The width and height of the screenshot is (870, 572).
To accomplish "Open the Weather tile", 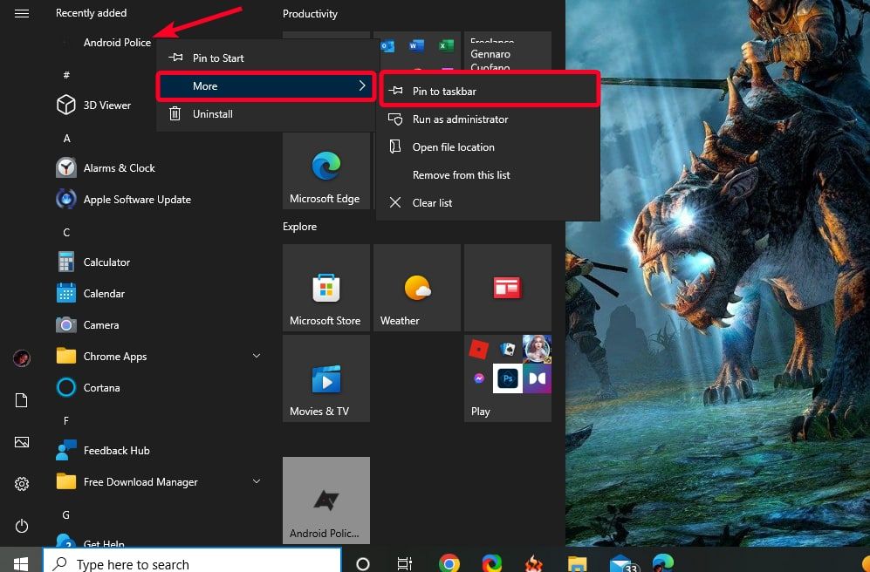I will (x=417, y=288).
